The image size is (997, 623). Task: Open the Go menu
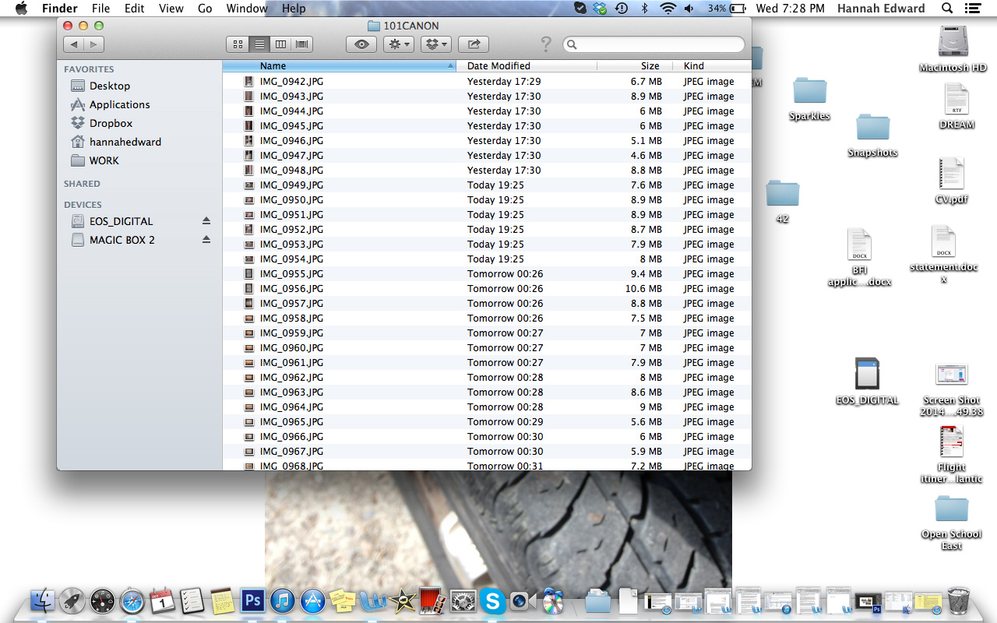[205, 9]
